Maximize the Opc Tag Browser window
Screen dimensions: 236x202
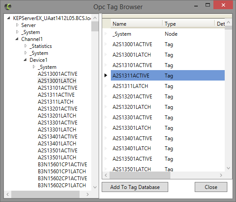[208, 5]
